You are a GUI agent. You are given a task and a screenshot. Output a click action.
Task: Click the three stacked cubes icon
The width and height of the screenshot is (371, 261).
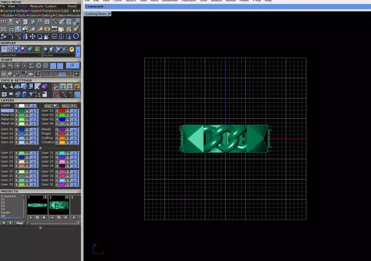coord(3,37)
